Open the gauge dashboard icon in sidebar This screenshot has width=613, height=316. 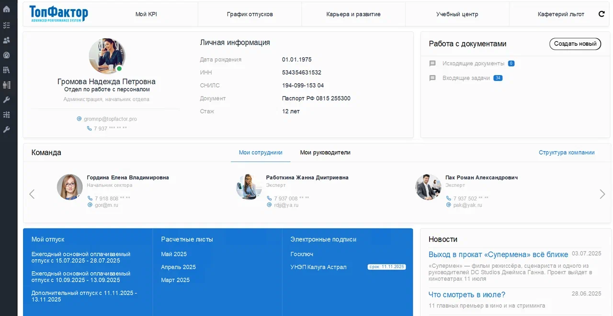click(x=6, y=55)
